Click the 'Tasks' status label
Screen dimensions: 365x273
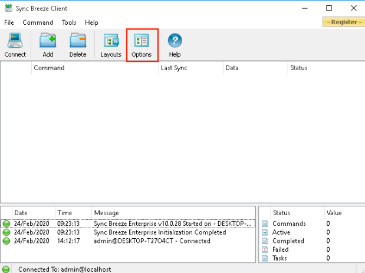coord(279,258)
